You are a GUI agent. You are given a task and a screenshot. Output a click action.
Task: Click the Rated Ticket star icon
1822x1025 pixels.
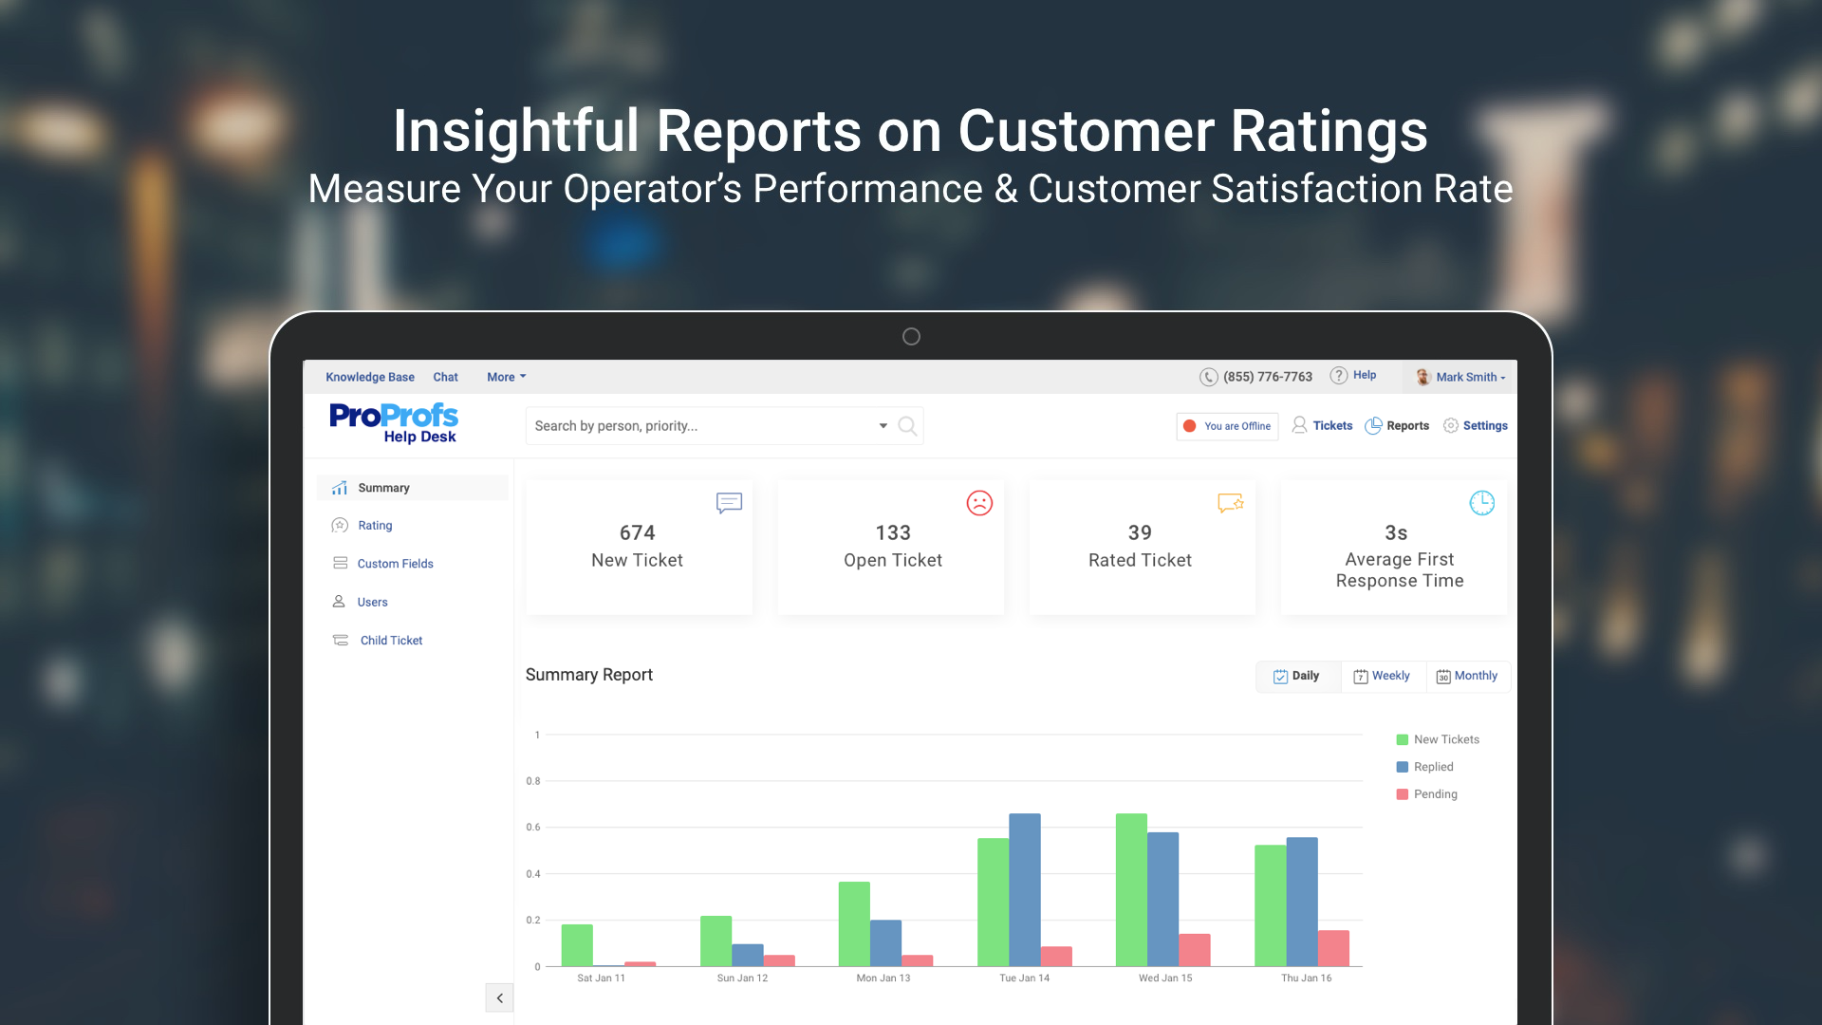(1231, 503)
